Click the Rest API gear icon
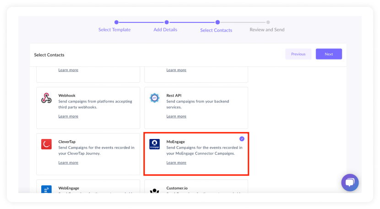The image size is (380, 209). click(154, 98)
